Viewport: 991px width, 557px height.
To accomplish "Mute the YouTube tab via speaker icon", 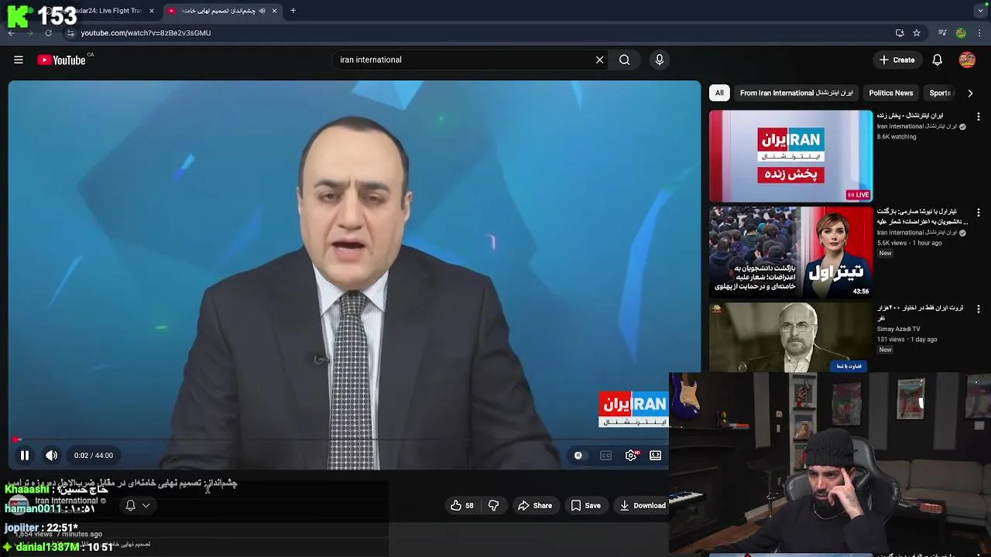I will [x=262, y=11].
